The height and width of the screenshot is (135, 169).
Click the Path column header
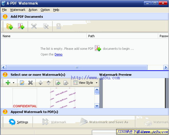[122, 36]
